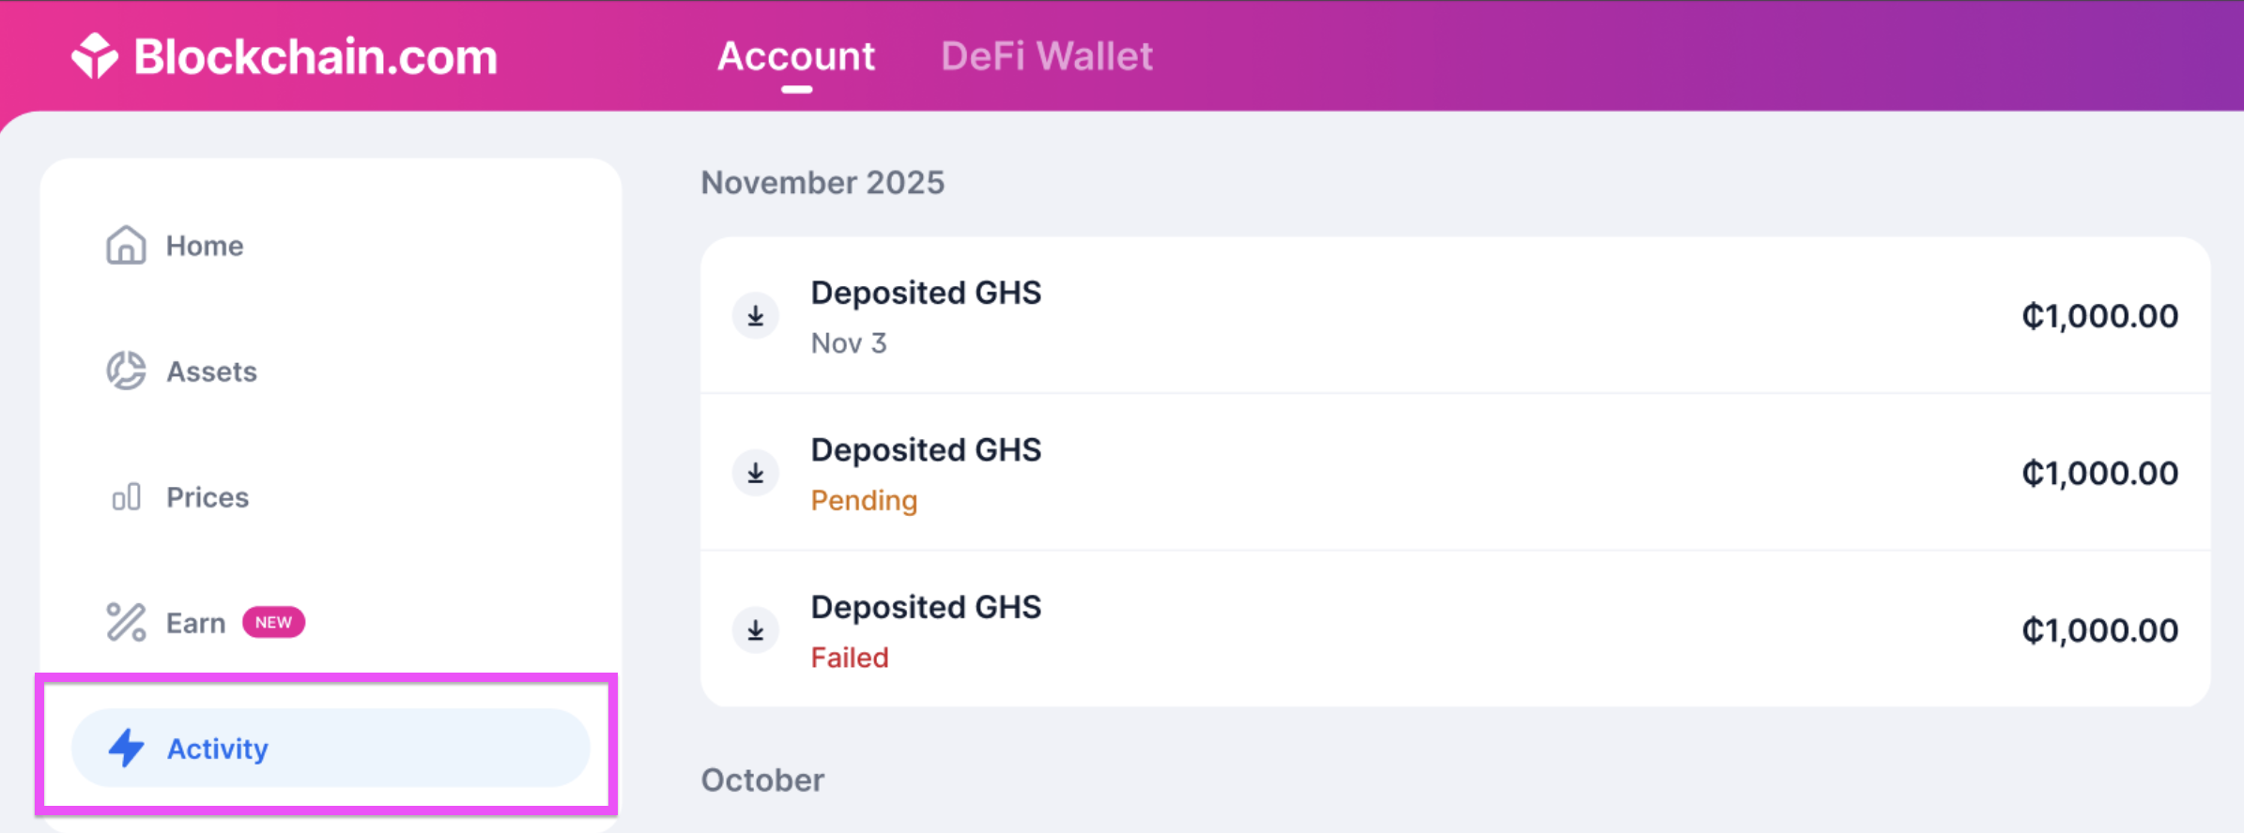Select the Prices bar chart icon
The width and height of the screenshot is (2244, 833).
coord(126,497)
